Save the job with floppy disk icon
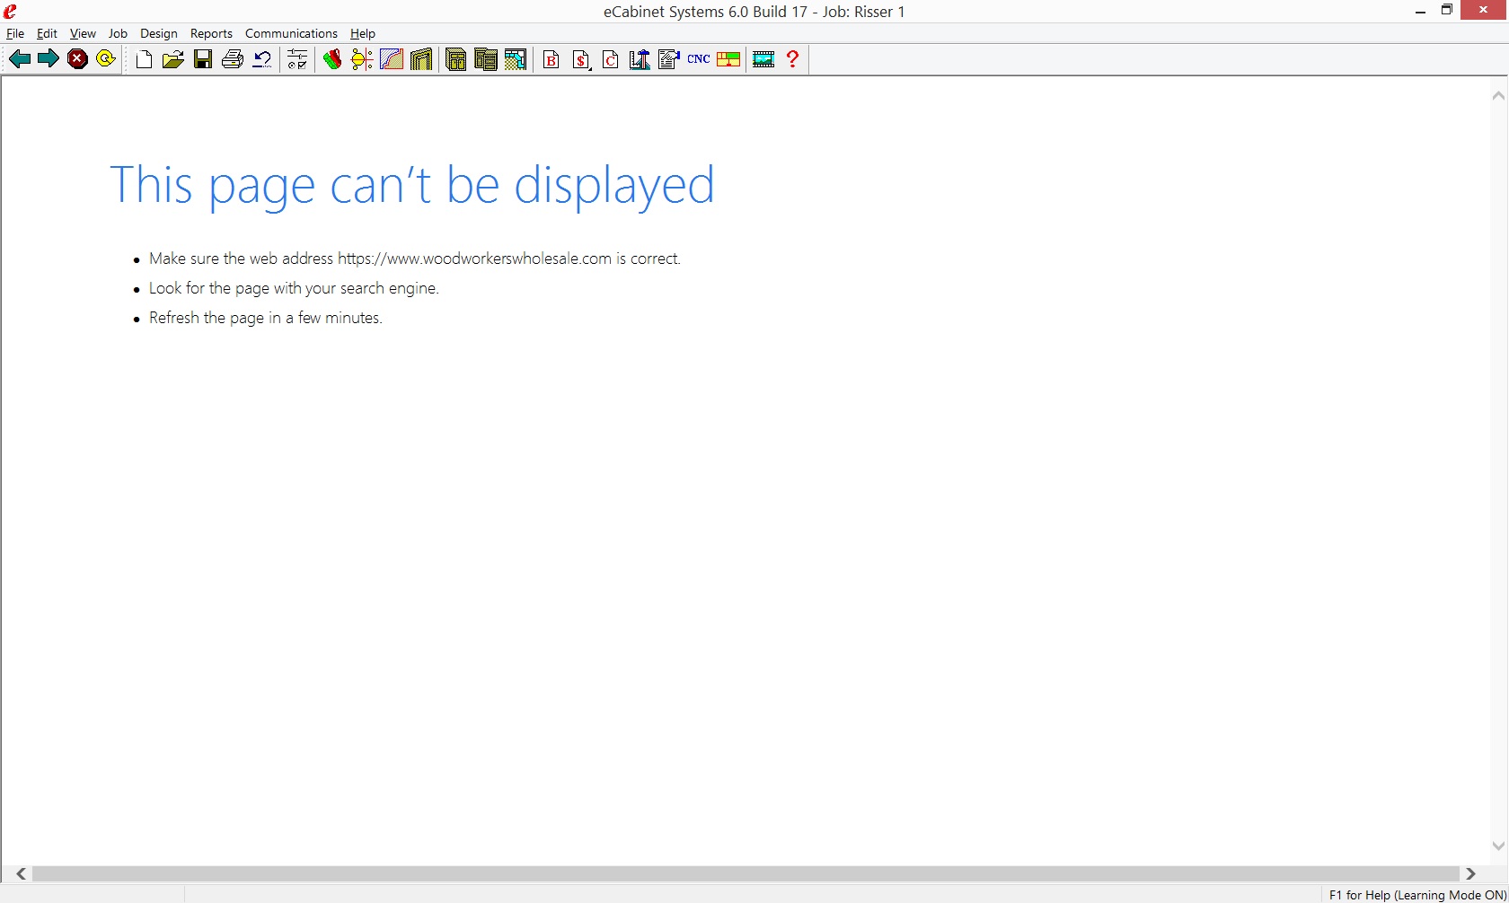1509x903 pixels. [x=203, y=60]
